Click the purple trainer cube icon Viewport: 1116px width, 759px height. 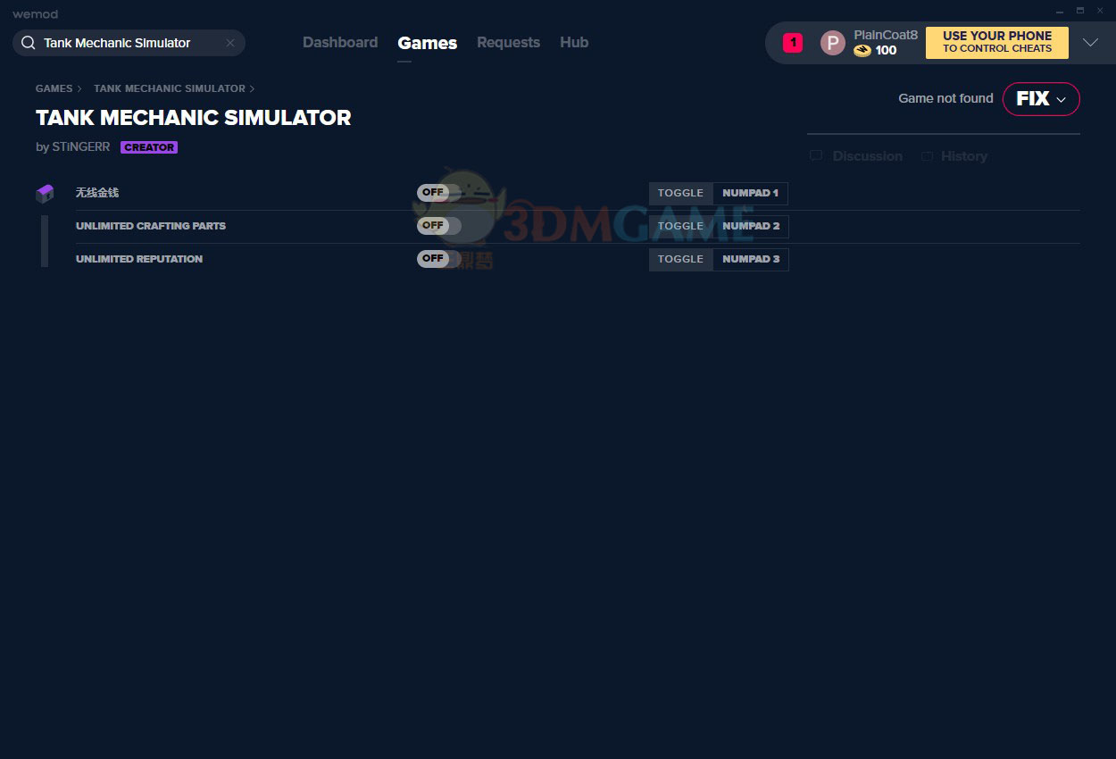coord(45,194)
